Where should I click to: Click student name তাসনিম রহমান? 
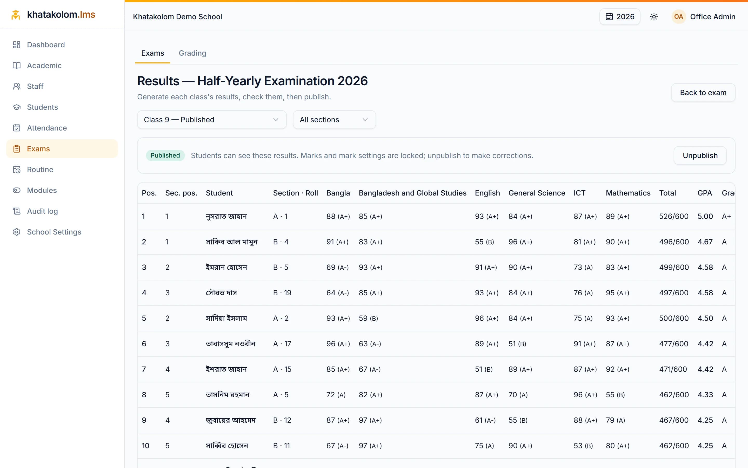pos(227,395)
